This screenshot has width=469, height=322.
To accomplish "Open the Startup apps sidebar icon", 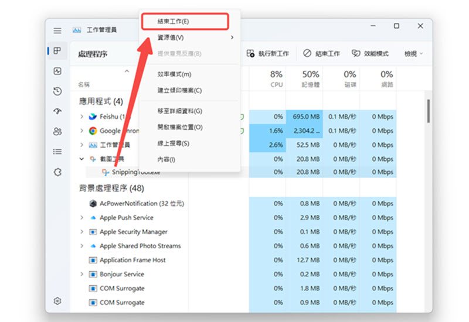I will click(x=57, y=111).
